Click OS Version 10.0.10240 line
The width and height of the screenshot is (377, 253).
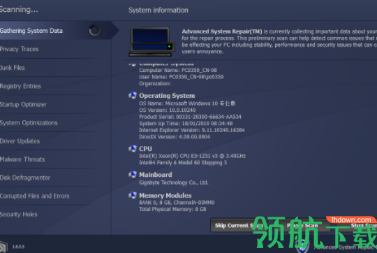pyautogui.click(x=168, y=110)
